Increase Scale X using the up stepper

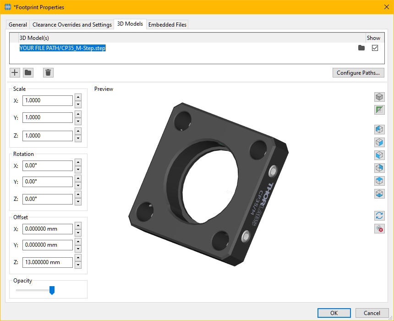coord(78,98)
